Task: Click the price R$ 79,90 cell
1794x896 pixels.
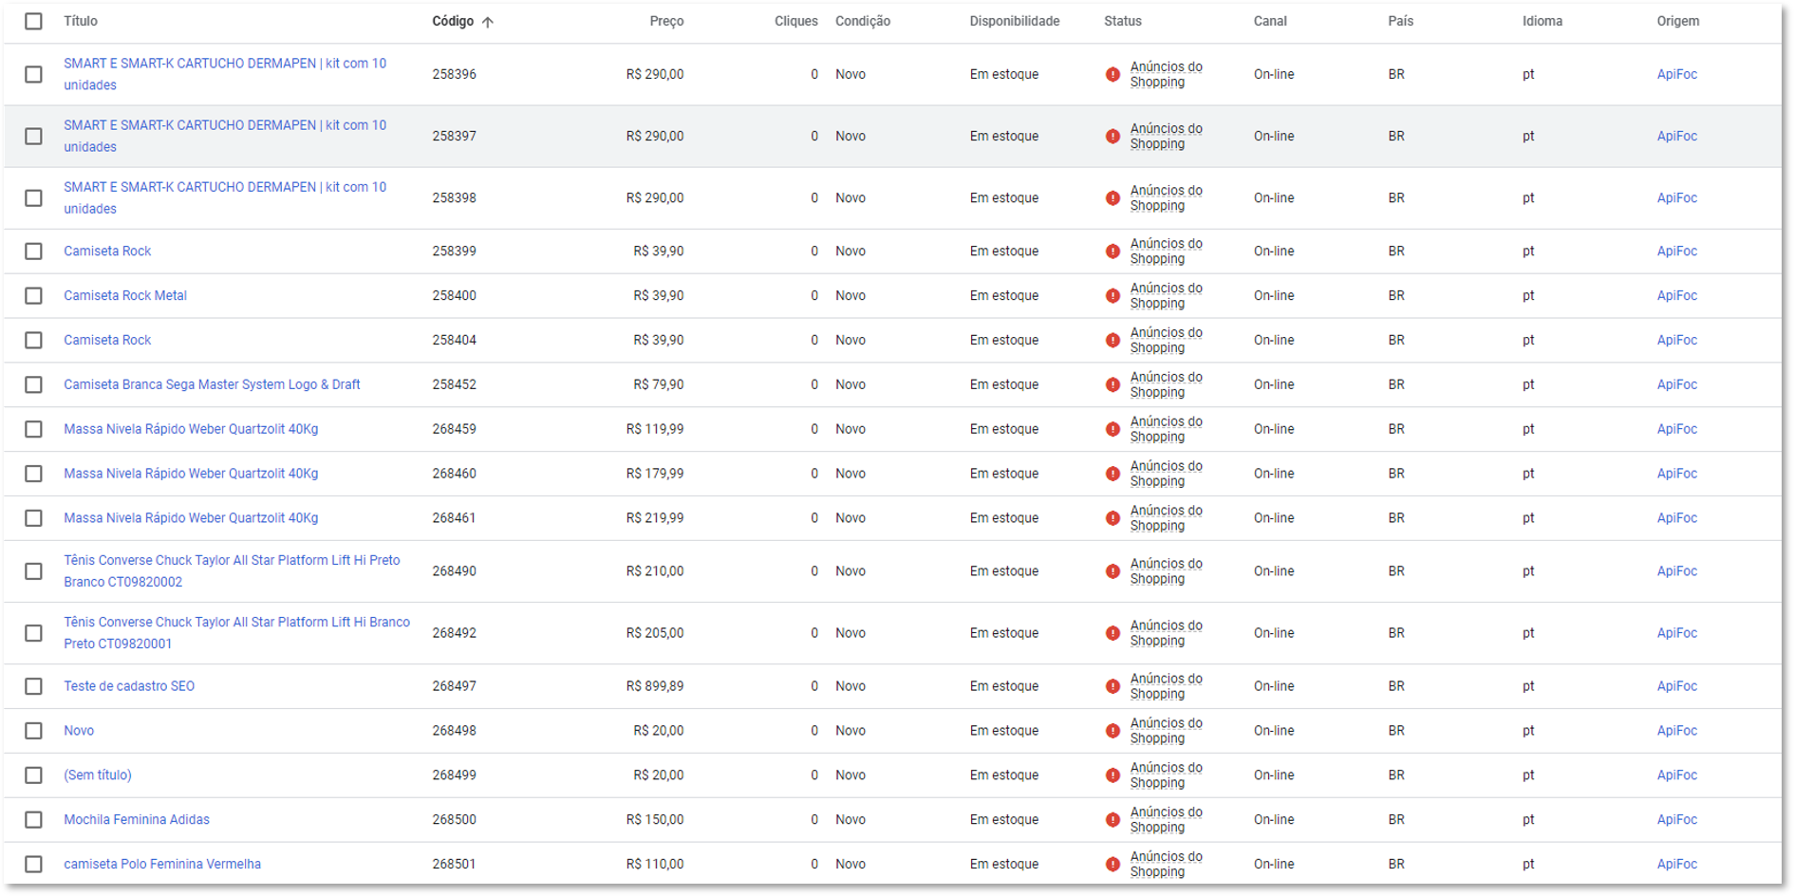Action: point(659,384)
